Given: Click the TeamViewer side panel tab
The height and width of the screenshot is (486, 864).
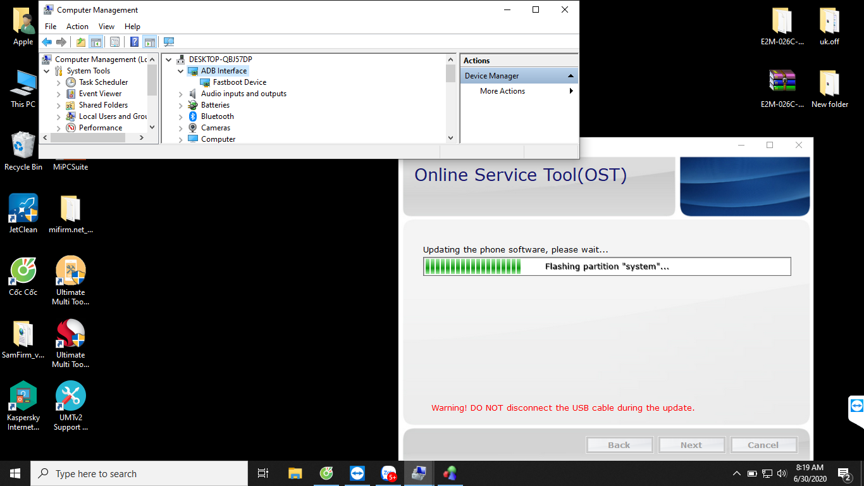Looking at the screenshot, I should (x=856, y=406).
